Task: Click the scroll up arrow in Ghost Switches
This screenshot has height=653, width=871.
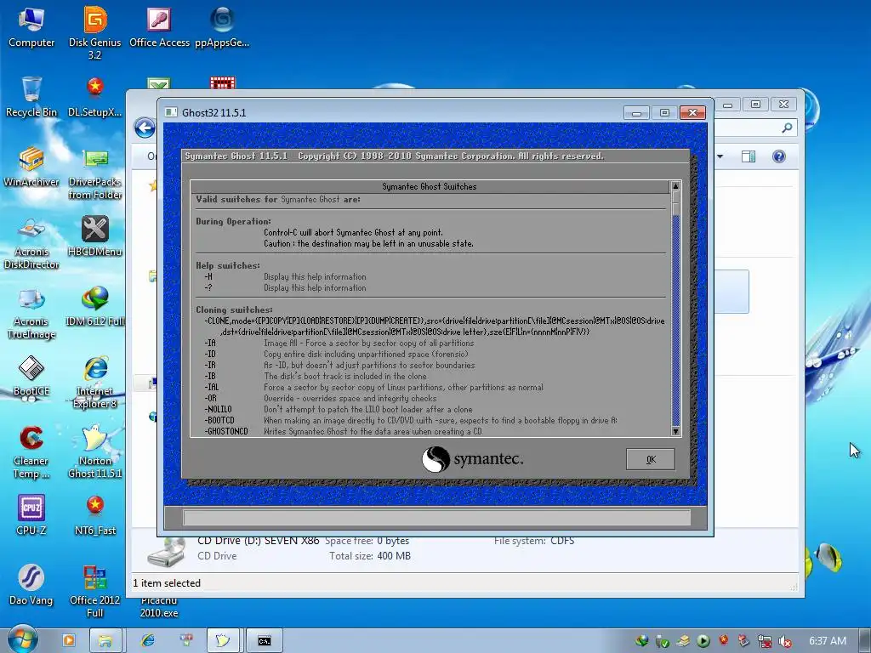Action: 675,186
